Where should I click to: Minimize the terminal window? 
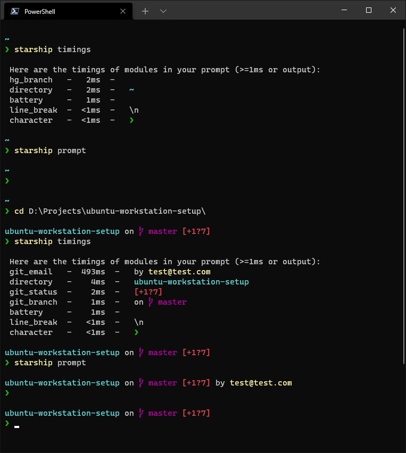click(x=344, y=10)
